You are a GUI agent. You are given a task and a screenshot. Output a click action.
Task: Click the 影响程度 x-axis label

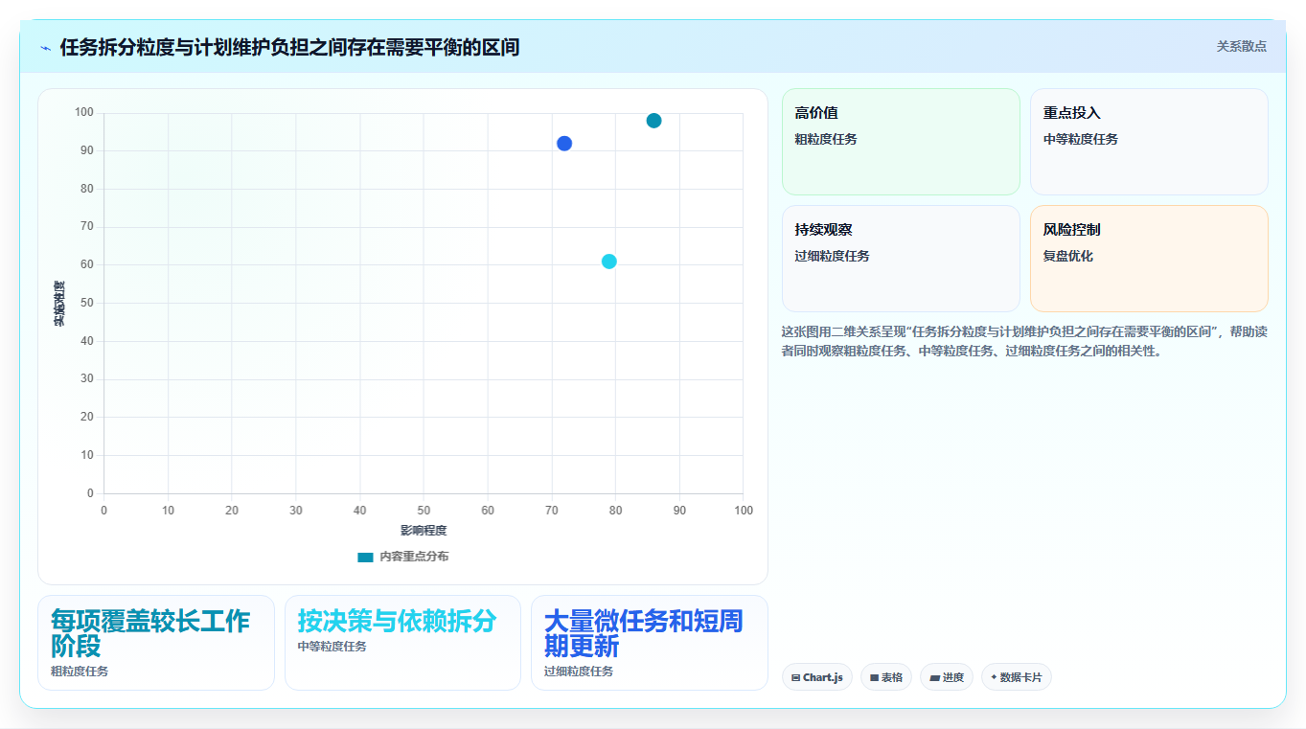(x=424, y=531)
